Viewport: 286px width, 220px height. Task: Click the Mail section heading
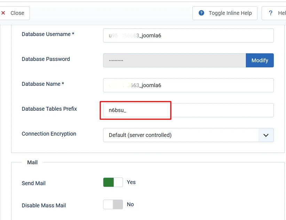[32, 162]
